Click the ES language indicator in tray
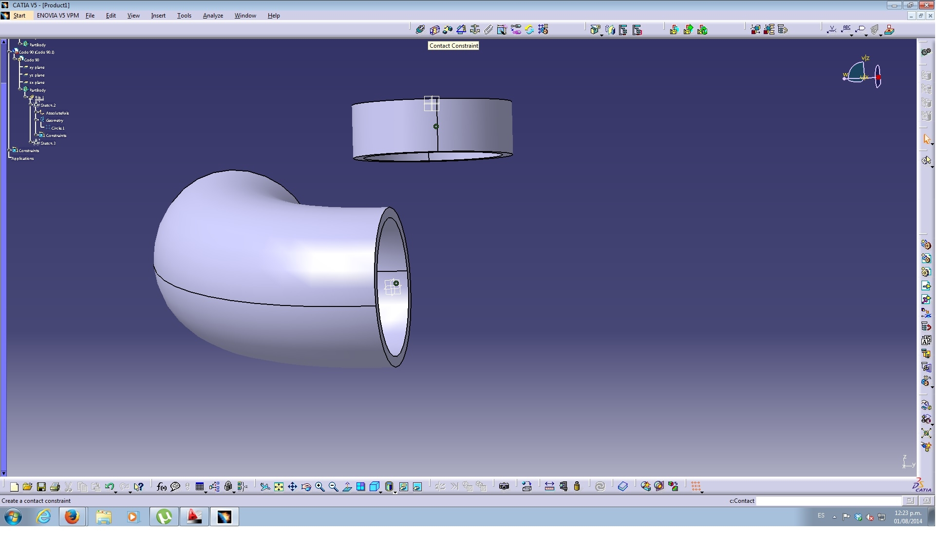The height and width of the screenshot is (534, 939). (821, 515)
